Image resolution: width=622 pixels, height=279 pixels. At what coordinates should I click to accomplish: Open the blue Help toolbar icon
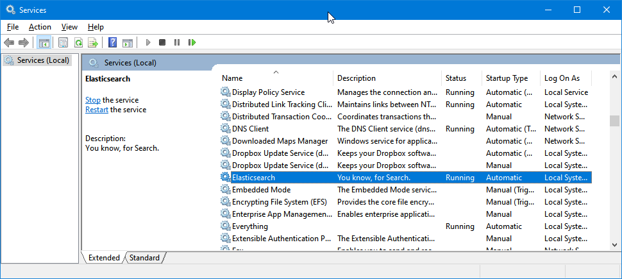click(x=113, y=42)
